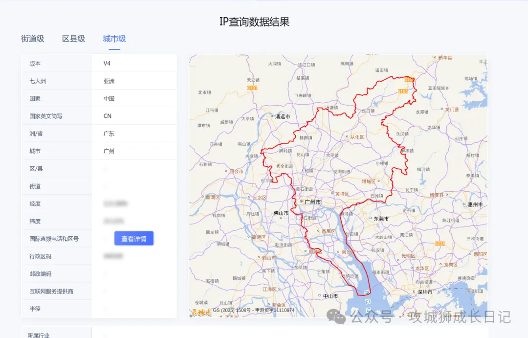Select the 城市级 tab

114,39
